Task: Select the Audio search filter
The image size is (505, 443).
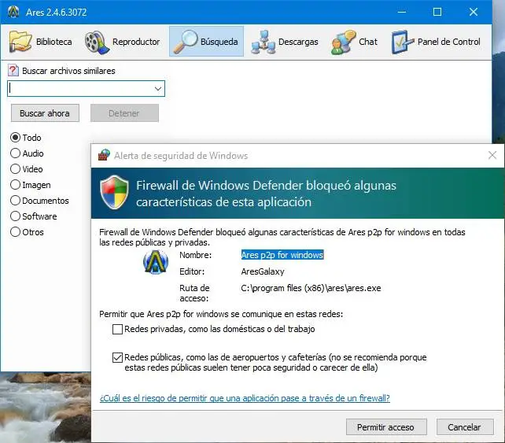Action: click(15, 153)
